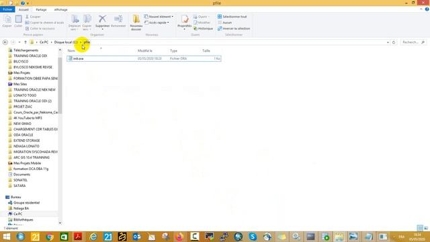Open Téléchargements in navigation pane

pyautogui.click(x=26, y=50)
